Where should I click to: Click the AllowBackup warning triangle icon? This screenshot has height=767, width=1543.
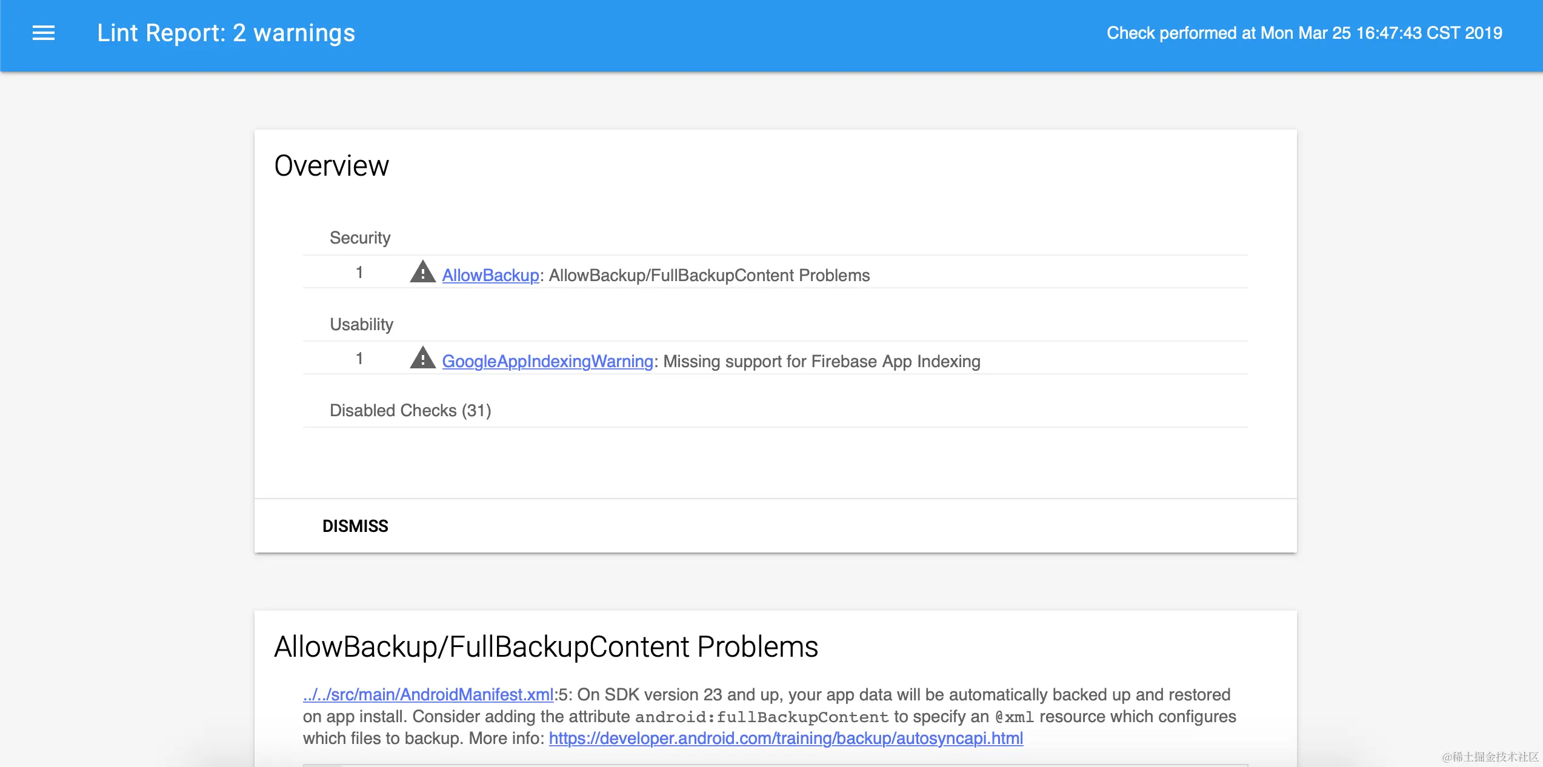422,272
